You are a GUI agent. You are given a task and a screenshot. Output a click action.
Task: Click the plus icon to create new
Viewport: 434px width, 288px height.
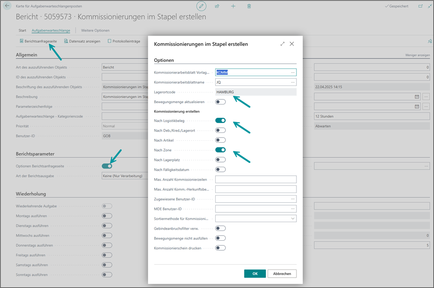(233, 6)
